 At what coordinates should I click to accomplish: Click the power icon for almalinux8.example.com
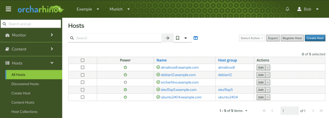coord(125,67)
